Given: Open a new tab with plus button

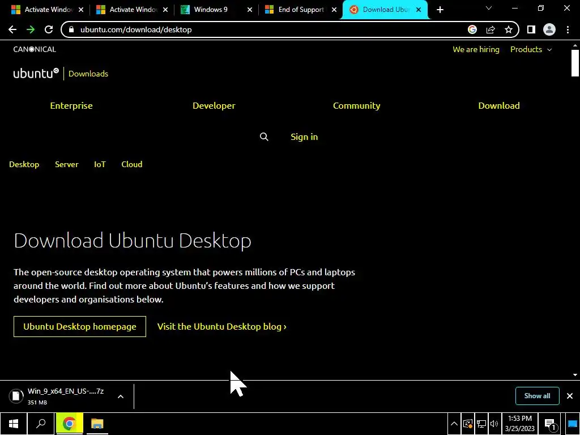Looking at the screenshot, I should click(440, 10).
